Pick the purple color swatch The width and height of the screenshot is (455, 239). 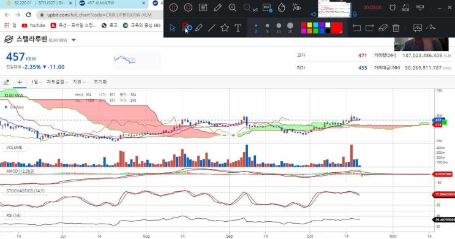pyautogui.click(x=322, y=25)
